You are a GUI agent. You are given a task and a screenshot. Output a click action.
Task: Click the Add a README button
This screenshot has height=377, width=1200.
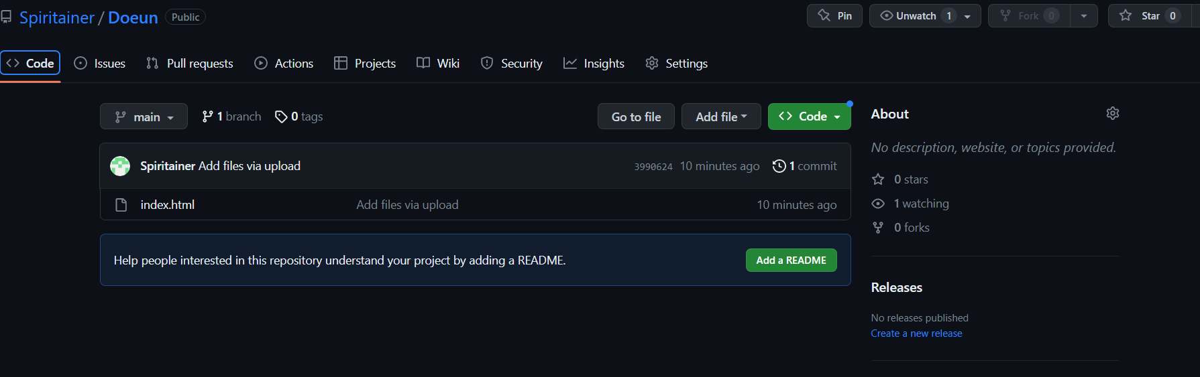point(792,260)
